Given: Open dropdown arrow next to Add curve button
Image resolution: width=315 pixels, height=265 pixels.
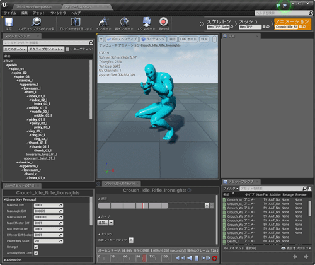Looking at the screenshot, I should point(112,223).
